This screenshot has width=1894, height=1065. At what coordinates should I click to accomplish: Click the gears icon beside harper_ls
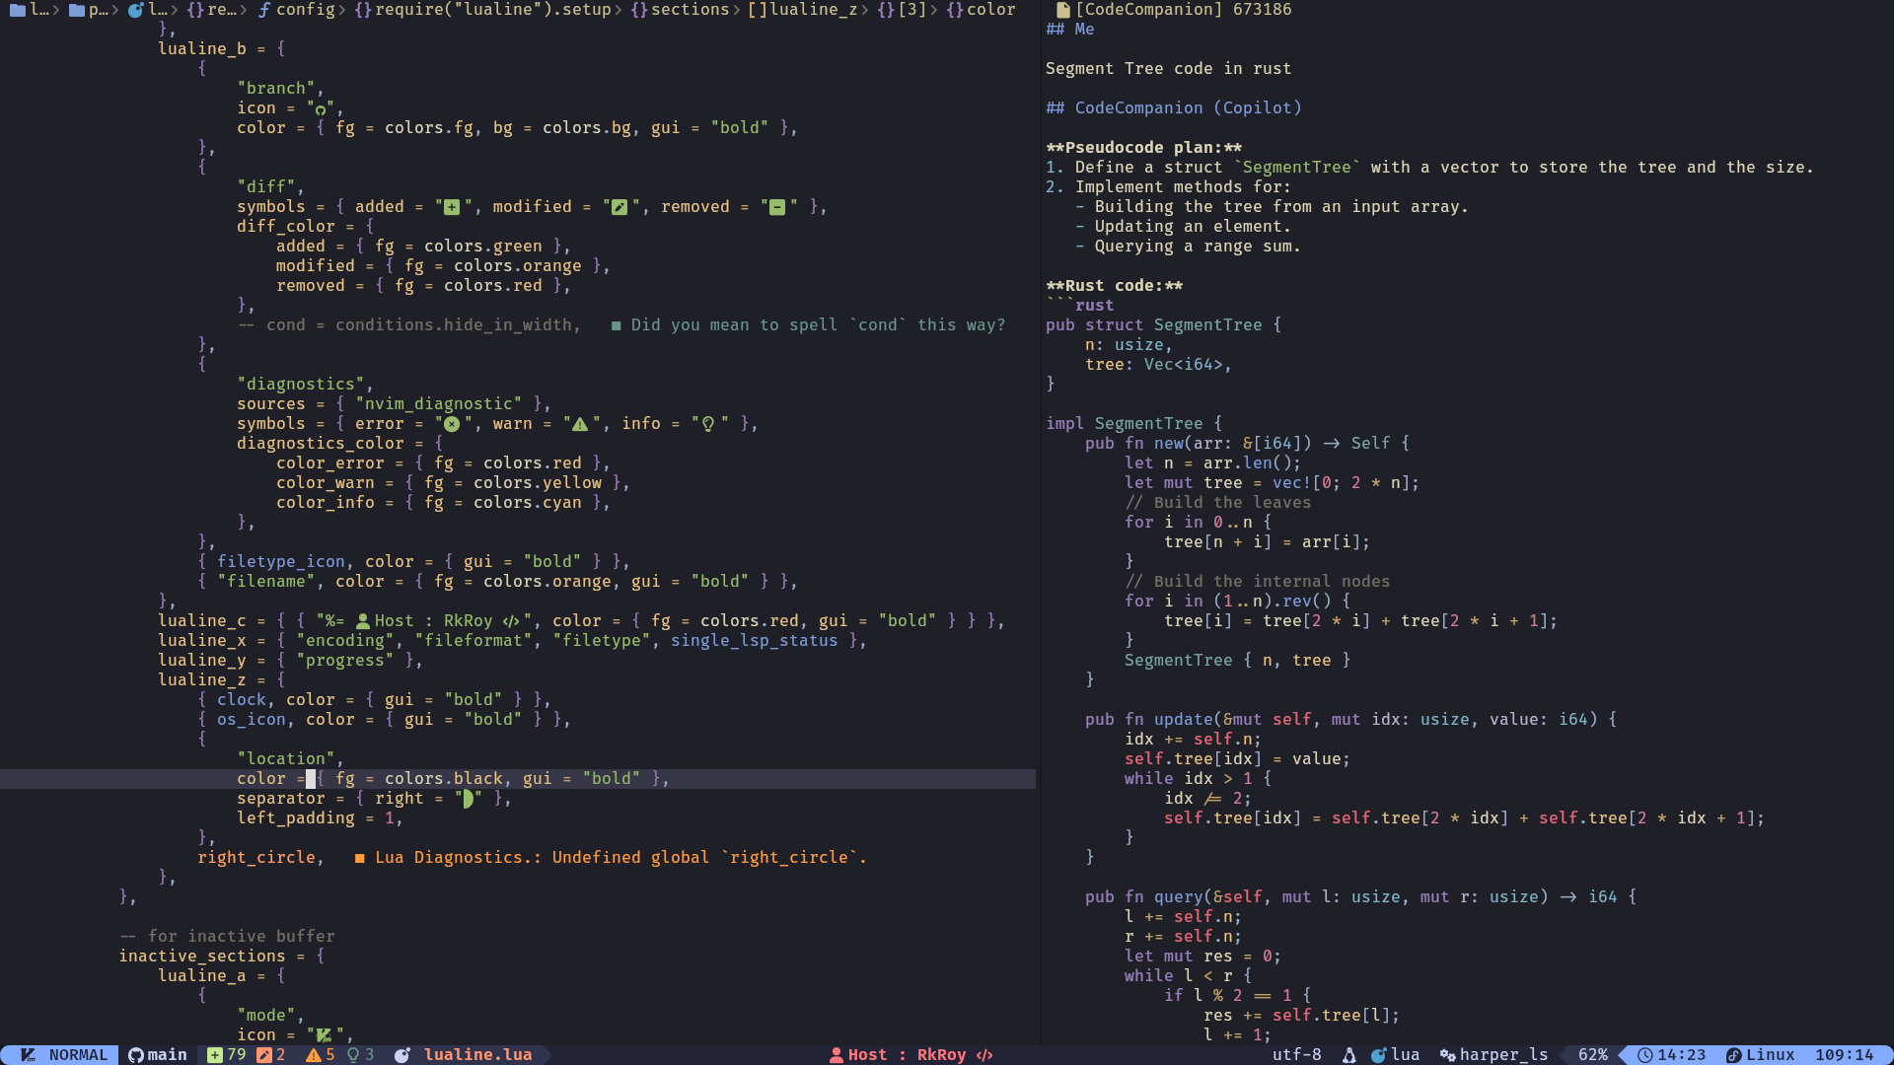click(1448, 1055)
